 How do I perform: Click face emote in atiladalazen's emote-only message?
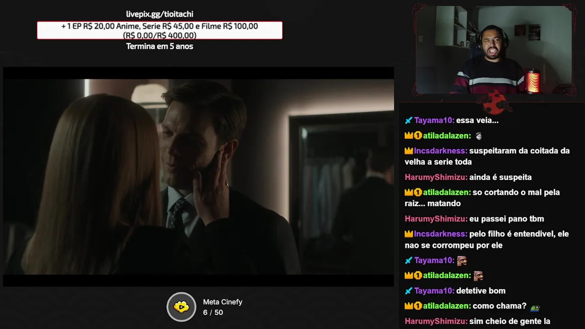[479, 276]
